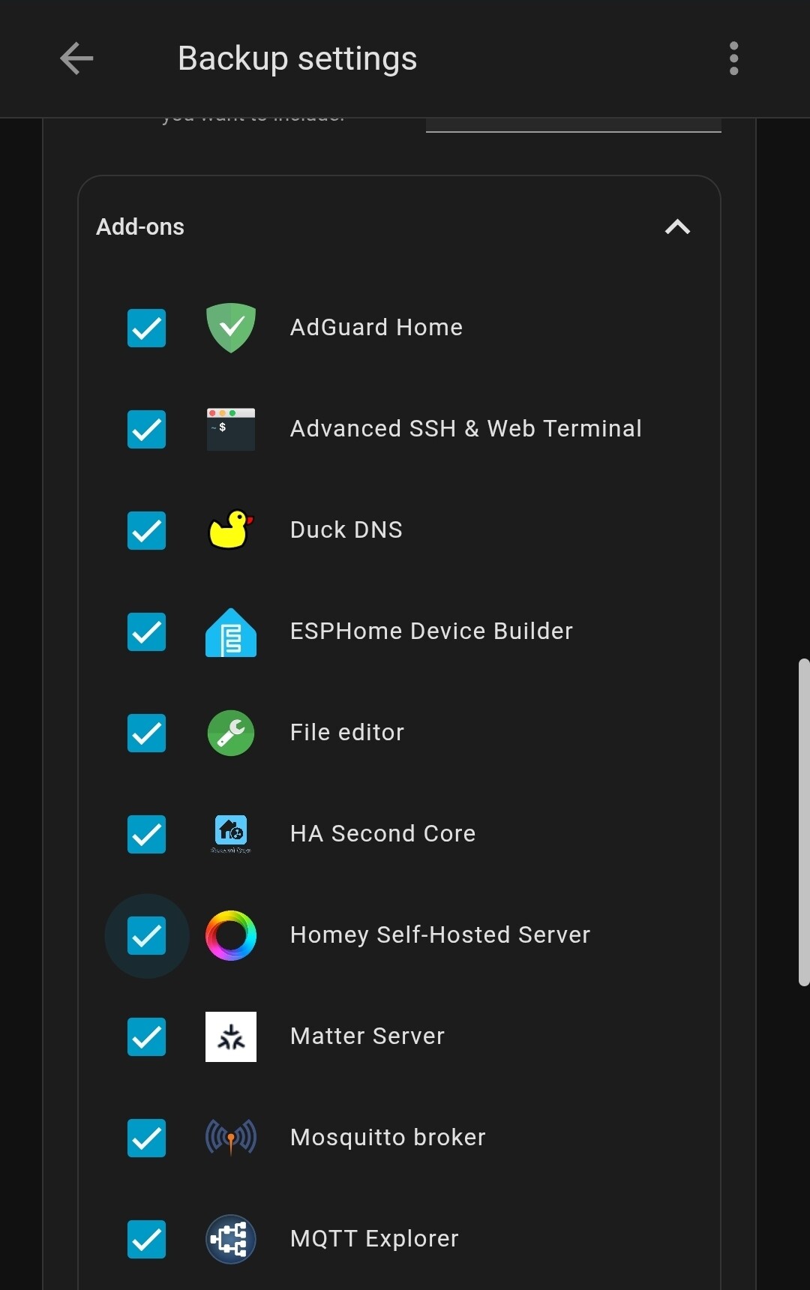Screen dimensions: 810x1290
Task: Click the Advanced SSH terminal icon
Action: pos(231,429)
